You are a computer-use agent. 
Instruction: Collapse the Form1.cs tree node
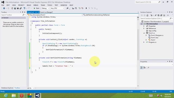coord(144,33)
